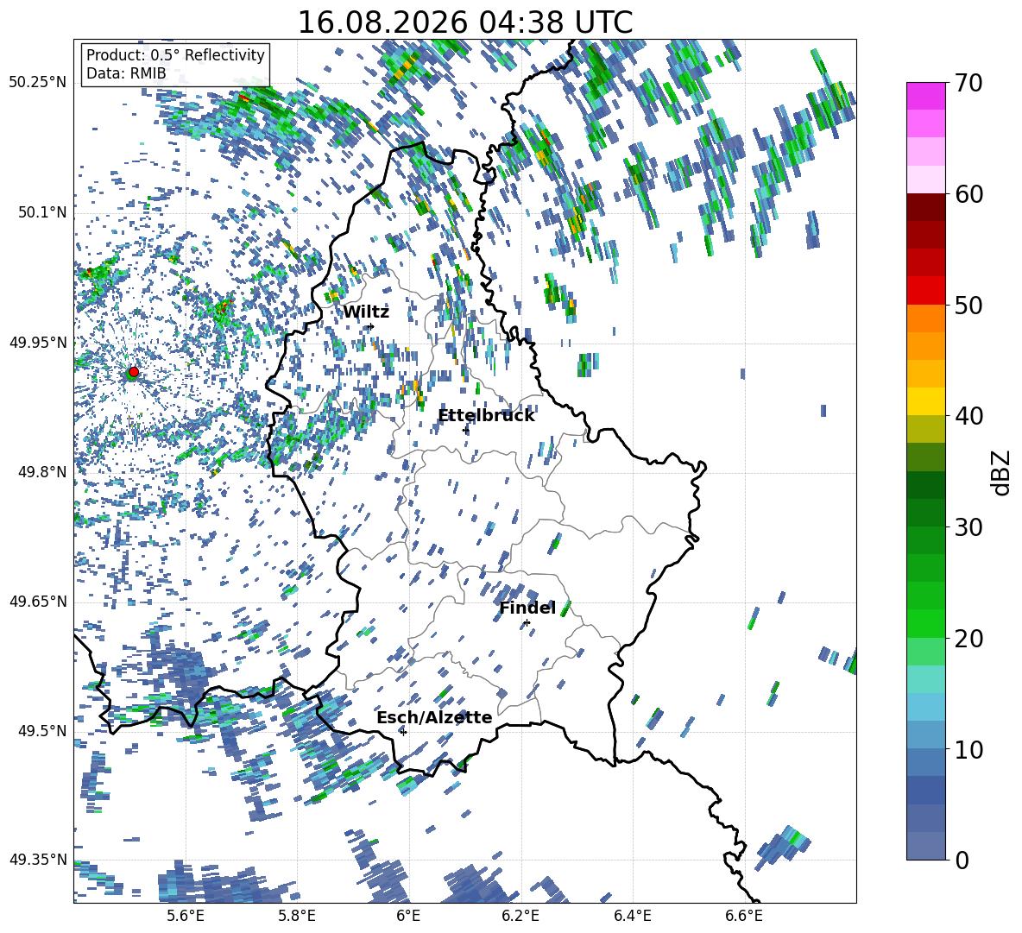This screenshot has width=1022, height=933.
Task: Click the yellow 40 dBZ colorbar segment
Action: 925,401
